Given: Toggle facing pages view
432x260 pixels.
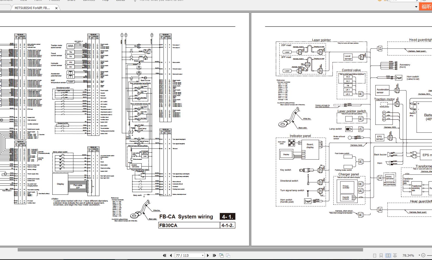Looking at the screenshot, I should tap(388, 256).
